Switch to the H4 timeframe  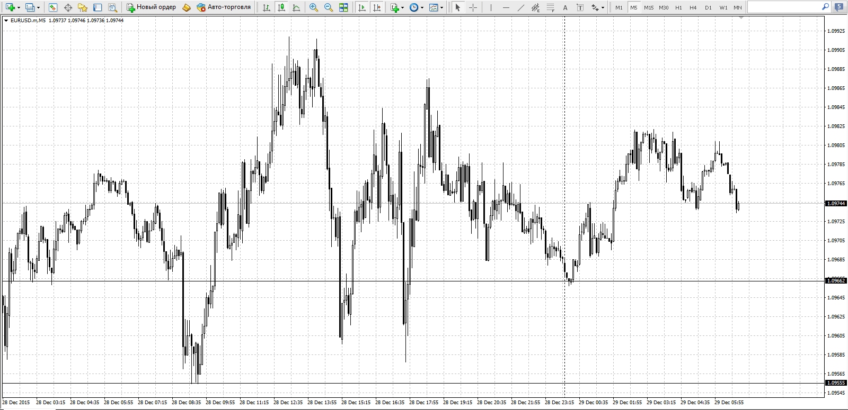[693, 7]
